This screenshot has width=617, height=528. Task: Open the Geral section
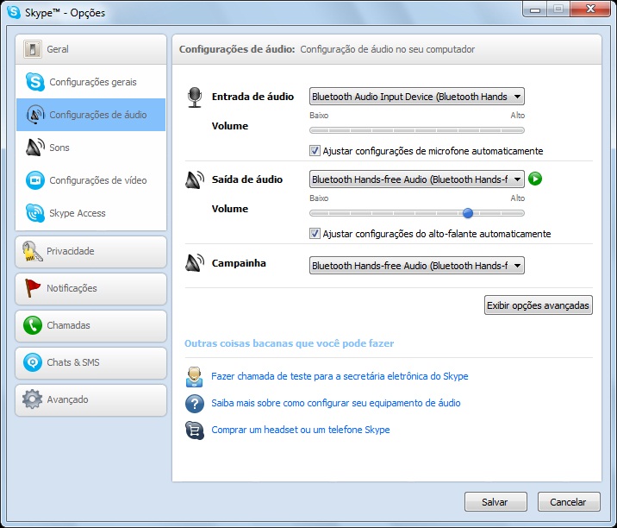tap(90, 49)
